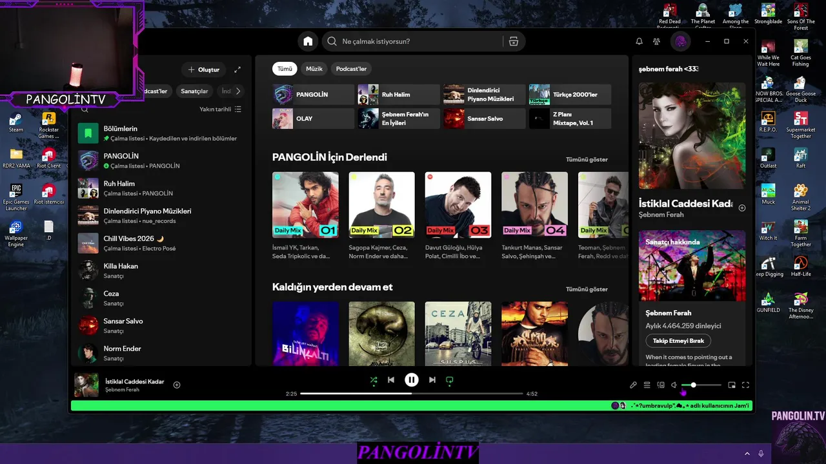This screenshot has width=826, height=464.
Task: Open Riot Client desktop shortcut
Action: pyautogui.click(x=48, y=159)
